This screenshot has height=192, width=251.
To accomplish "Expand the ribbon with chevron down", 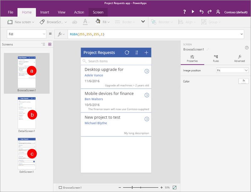I will pos(143,21).
